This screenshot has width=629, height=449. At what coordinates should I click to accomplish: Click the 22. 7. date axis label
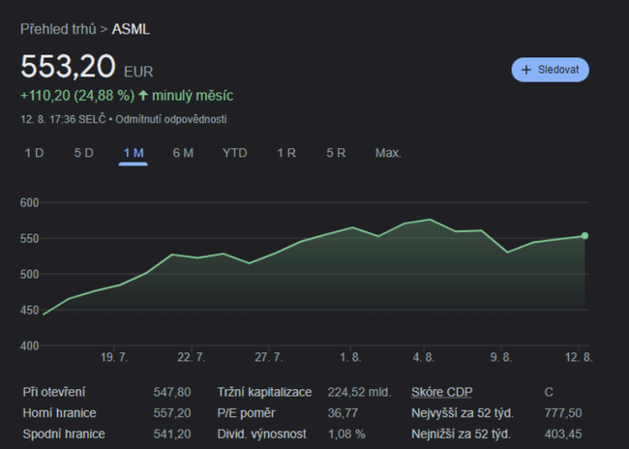click(192, 357)
